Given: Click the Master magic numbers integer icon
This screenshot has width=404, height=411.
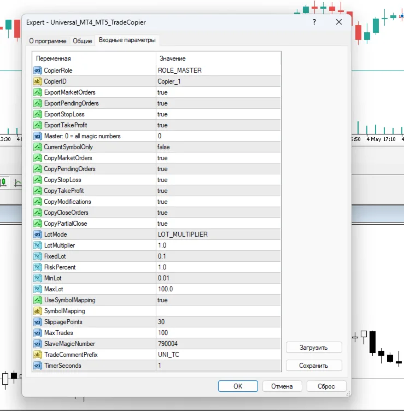Looking at the screenshot, I should tap(38, 136).
